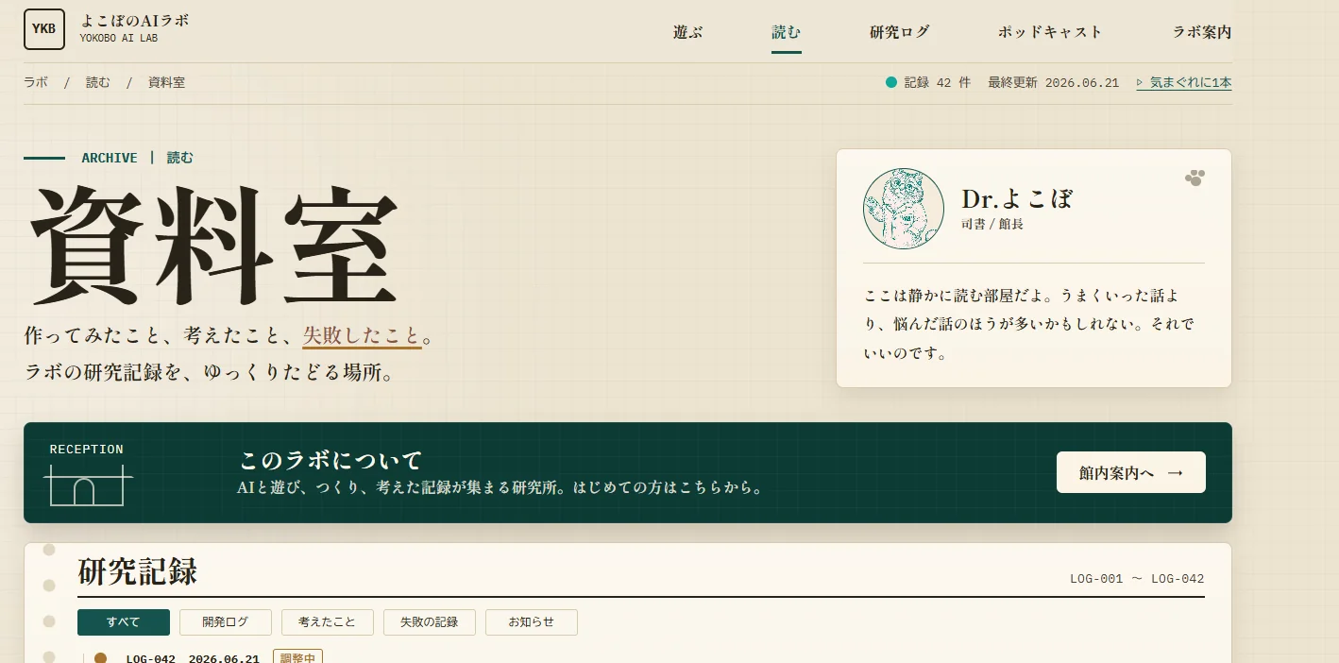Open the 気まぐれに1本 random link
Image resolution: width=1339 pixels, height=663 pixels.
[1184, 83]
